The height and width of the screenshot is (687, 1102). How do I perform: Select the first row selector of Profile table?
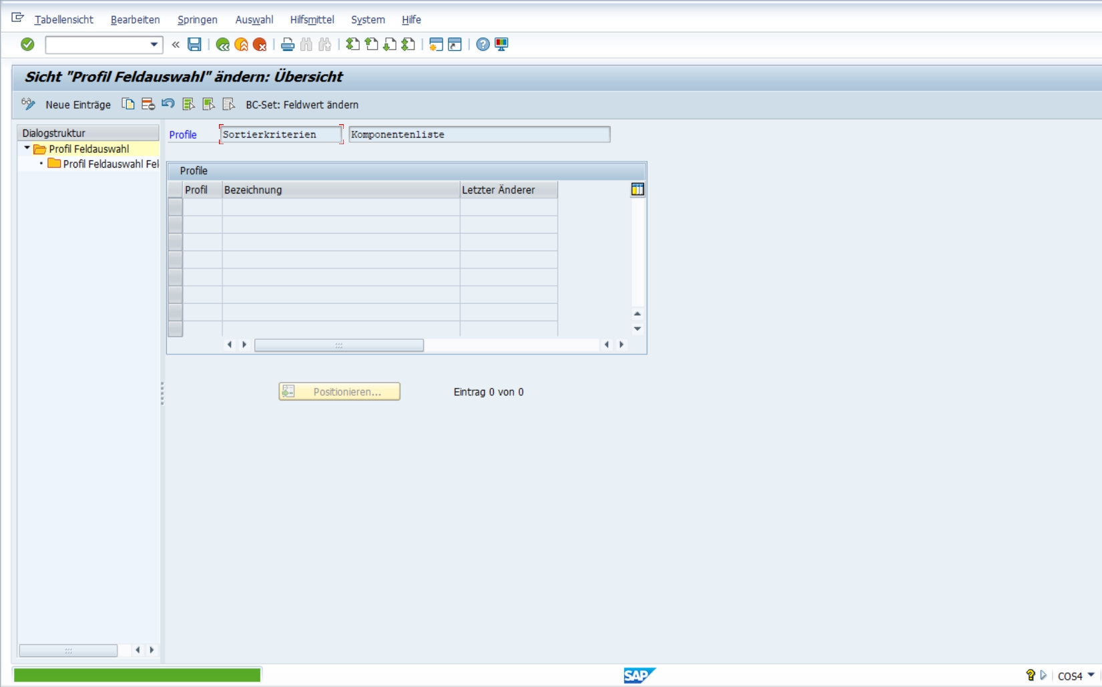pyautogui.click(x=175, y=207)
